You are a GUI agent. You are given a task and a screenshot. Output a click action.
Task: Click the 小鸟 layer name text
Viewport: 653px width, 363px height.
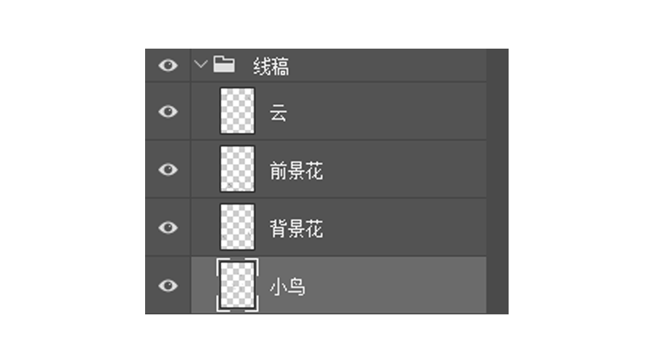(287, 287)
